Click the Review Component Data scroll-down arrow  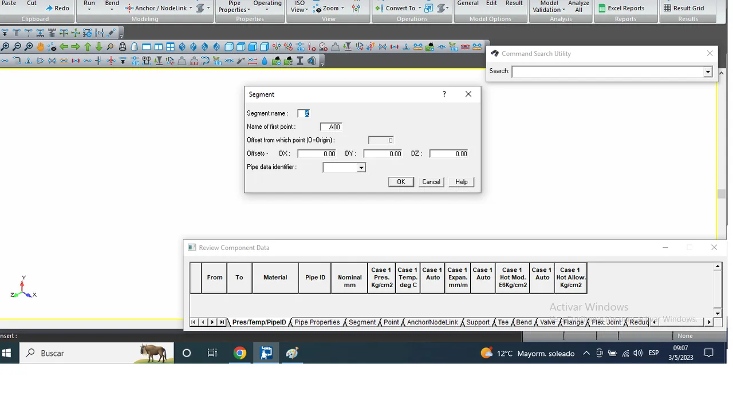[x=718, y=313]
